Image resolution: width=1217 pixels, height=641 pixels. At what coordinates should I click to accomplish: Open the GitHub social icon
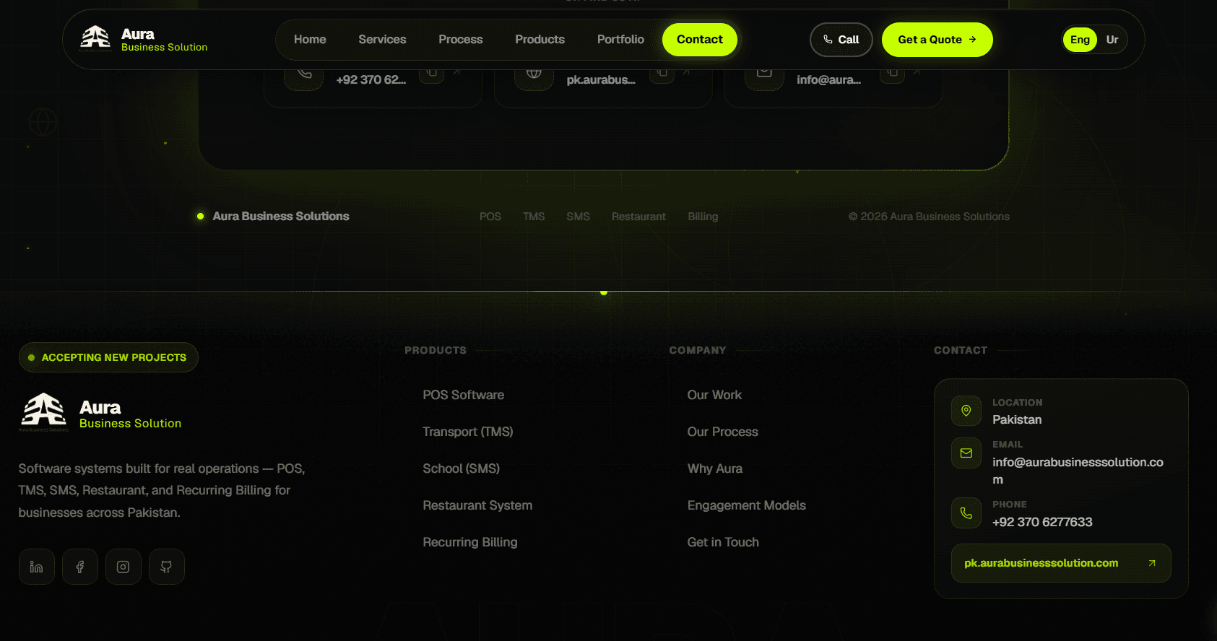point(167,567)
